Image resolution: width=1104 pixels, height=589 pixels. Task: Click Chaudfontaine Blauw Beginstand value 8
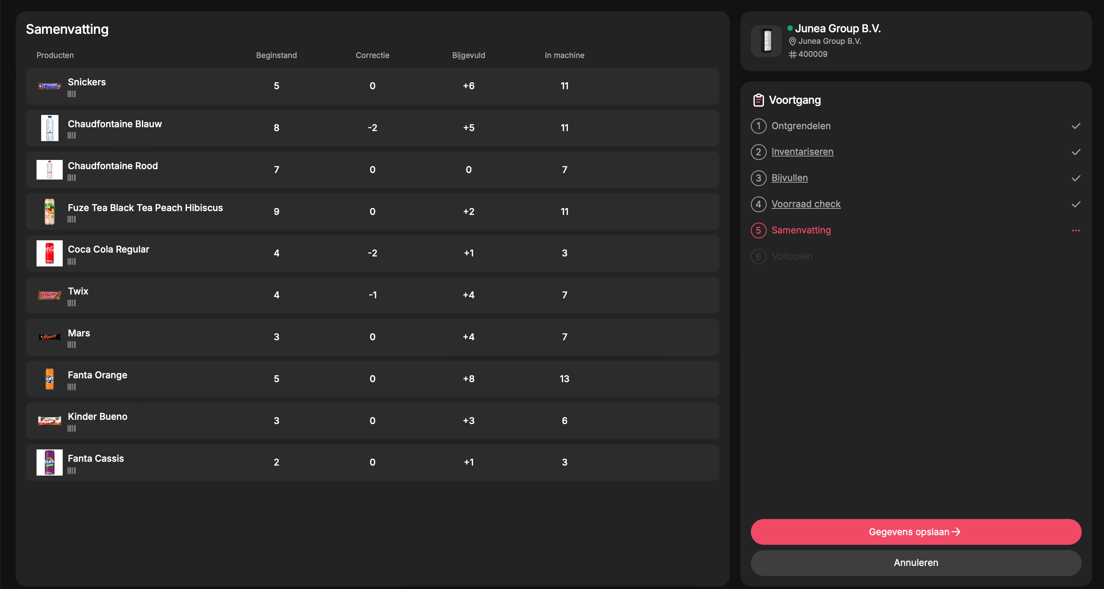(277, 128)
